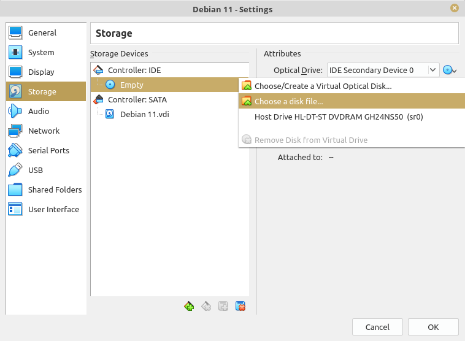Click the folder icon beside Choose a disk file
This screenshot has width=465, height=341.
(x=247, y=101)
